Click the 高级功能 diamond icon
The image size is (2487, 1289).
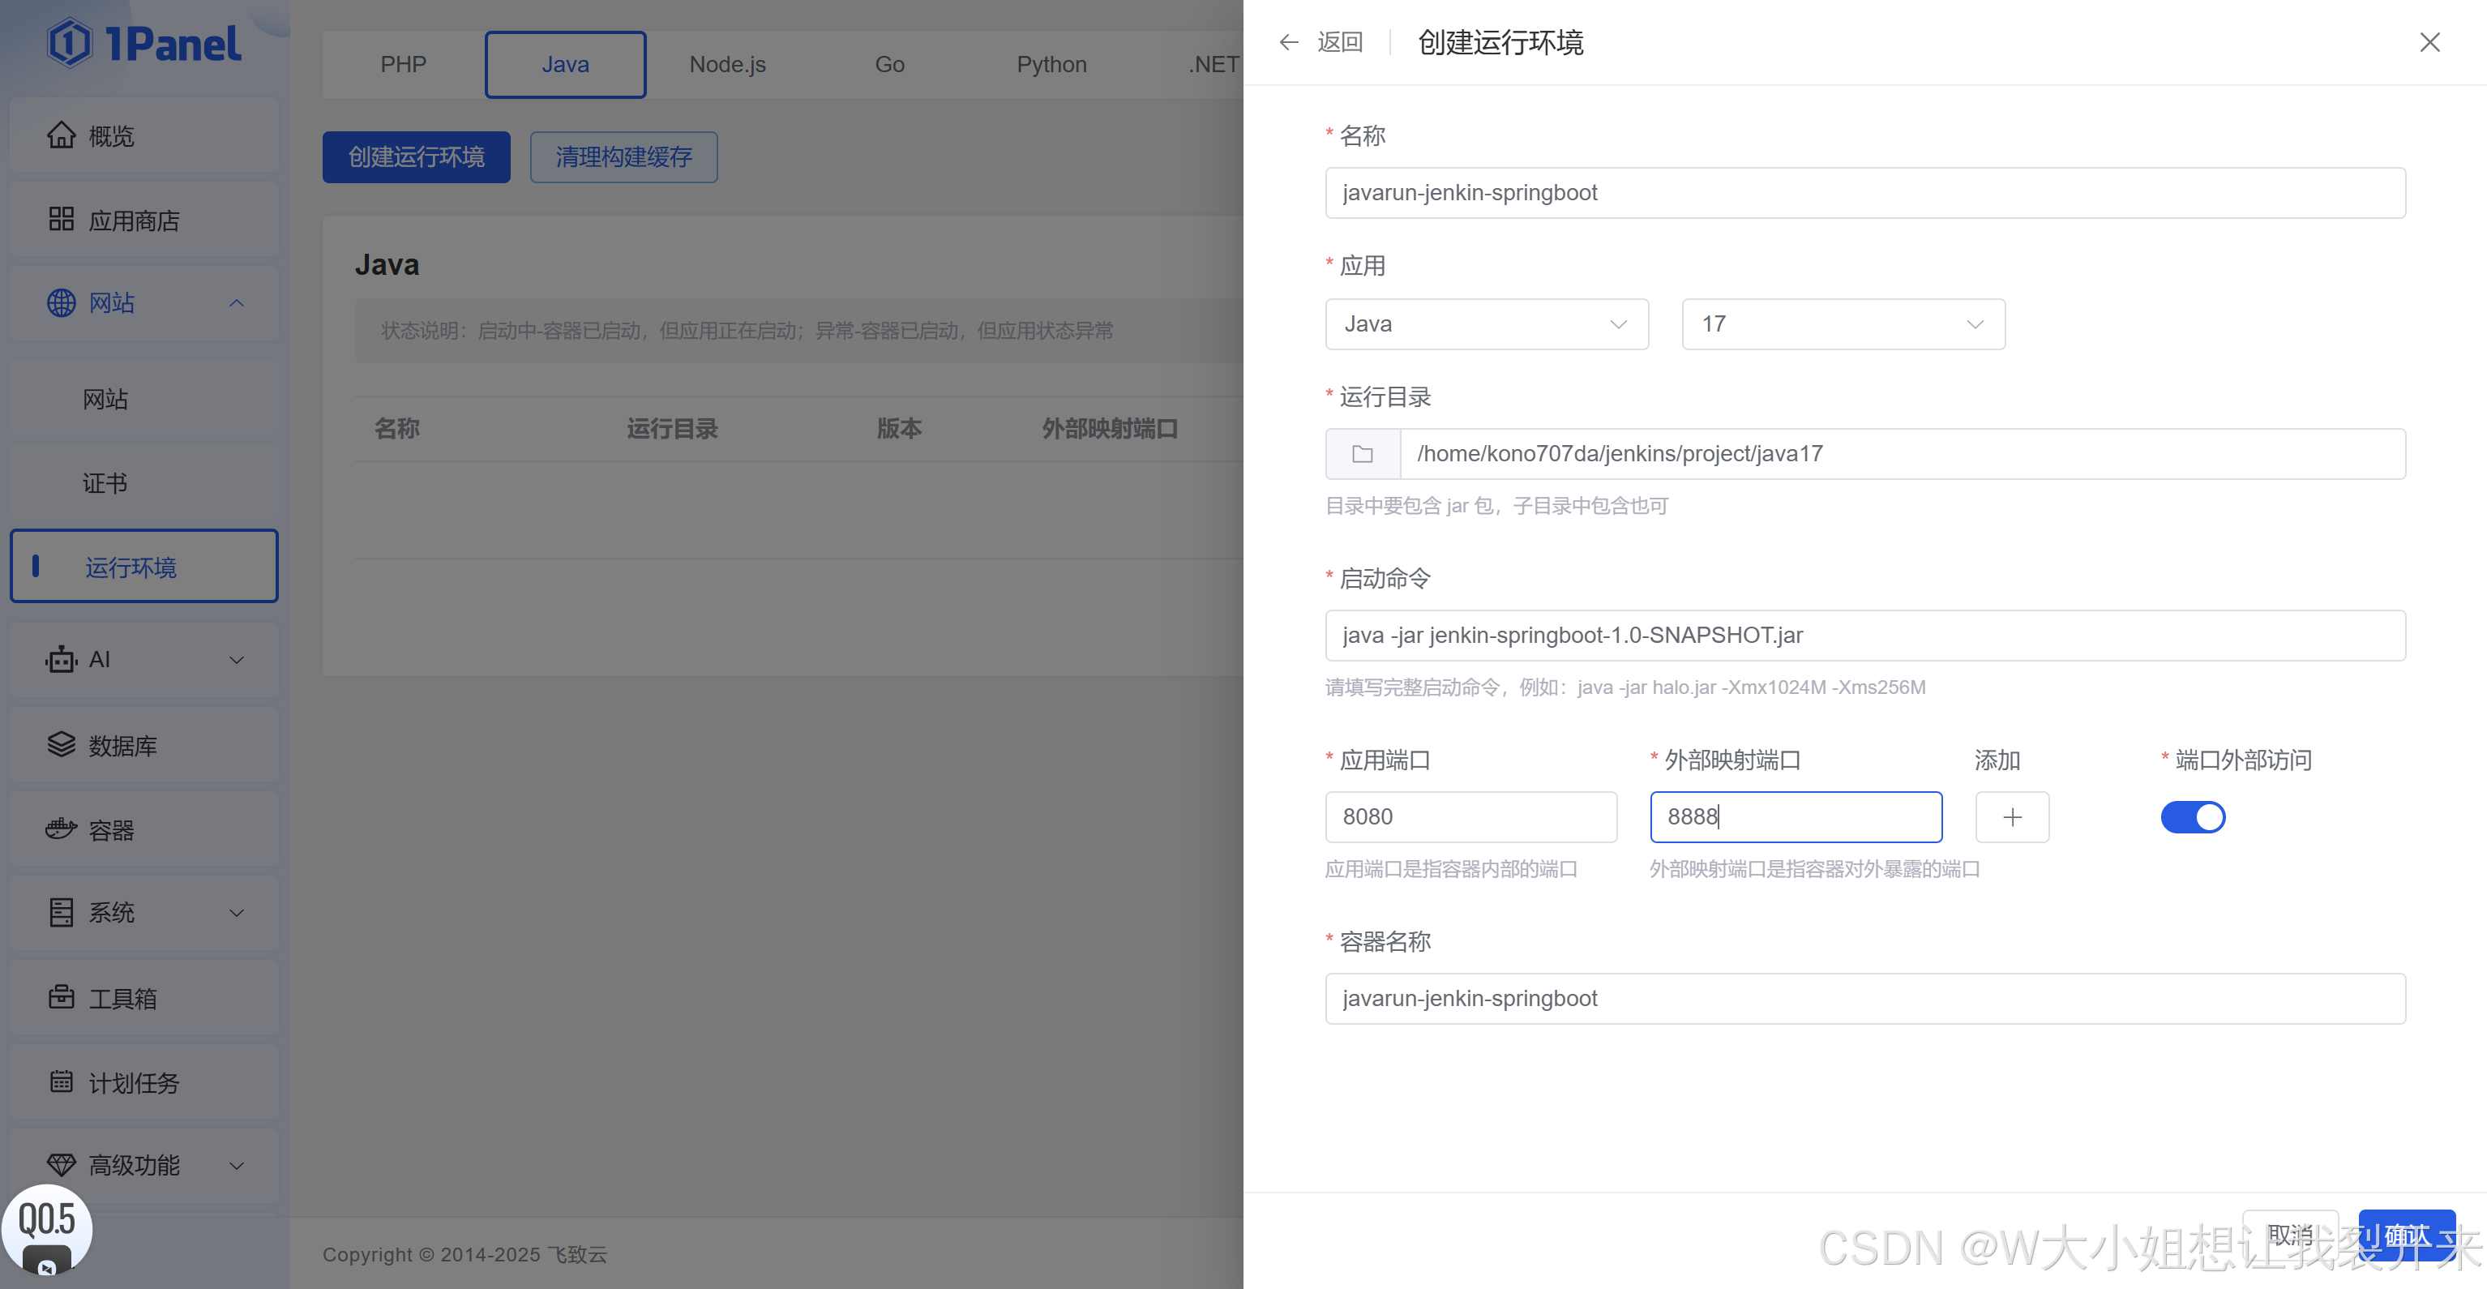click(61, 1166)
